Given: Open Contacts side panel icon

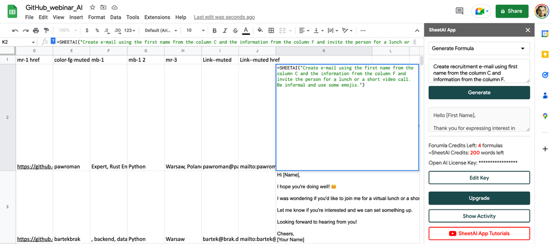Looking at the screenshot, I should coord(545,95).
